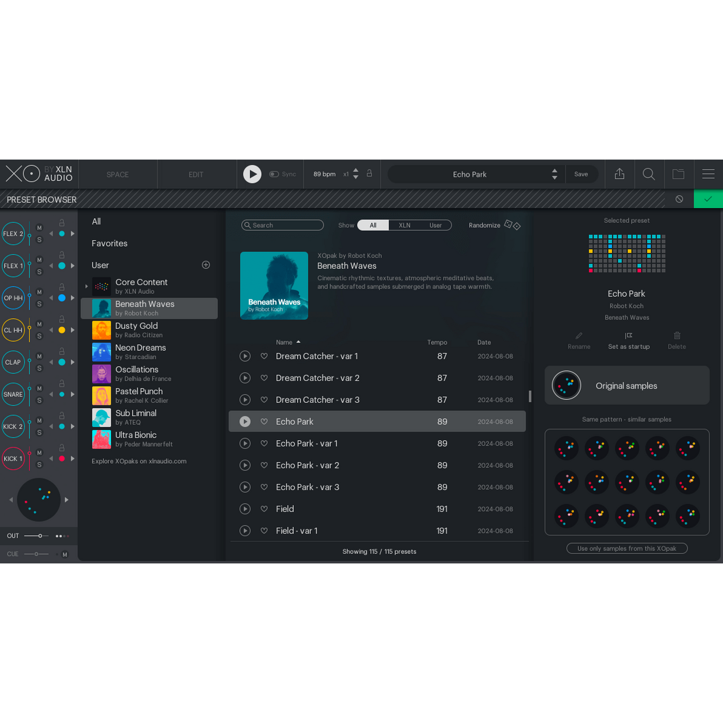Solo the KICK 1 channel
723x723 pixels.
[x=40, y=465]
